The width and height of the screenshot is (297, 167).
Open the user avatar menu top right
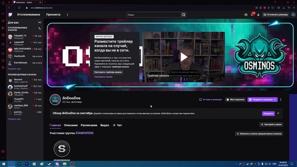pos(293,14)
